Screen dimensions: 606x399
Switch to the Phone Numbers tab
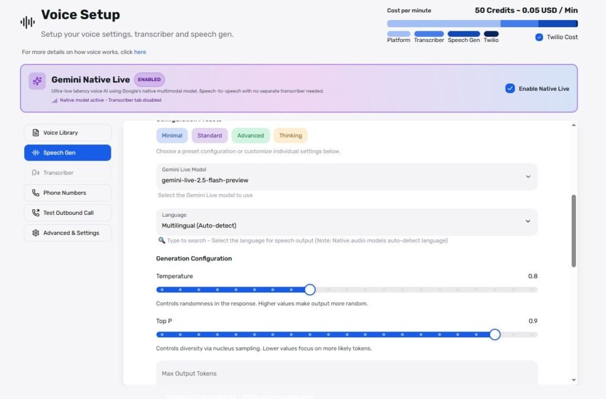[67, 193]
